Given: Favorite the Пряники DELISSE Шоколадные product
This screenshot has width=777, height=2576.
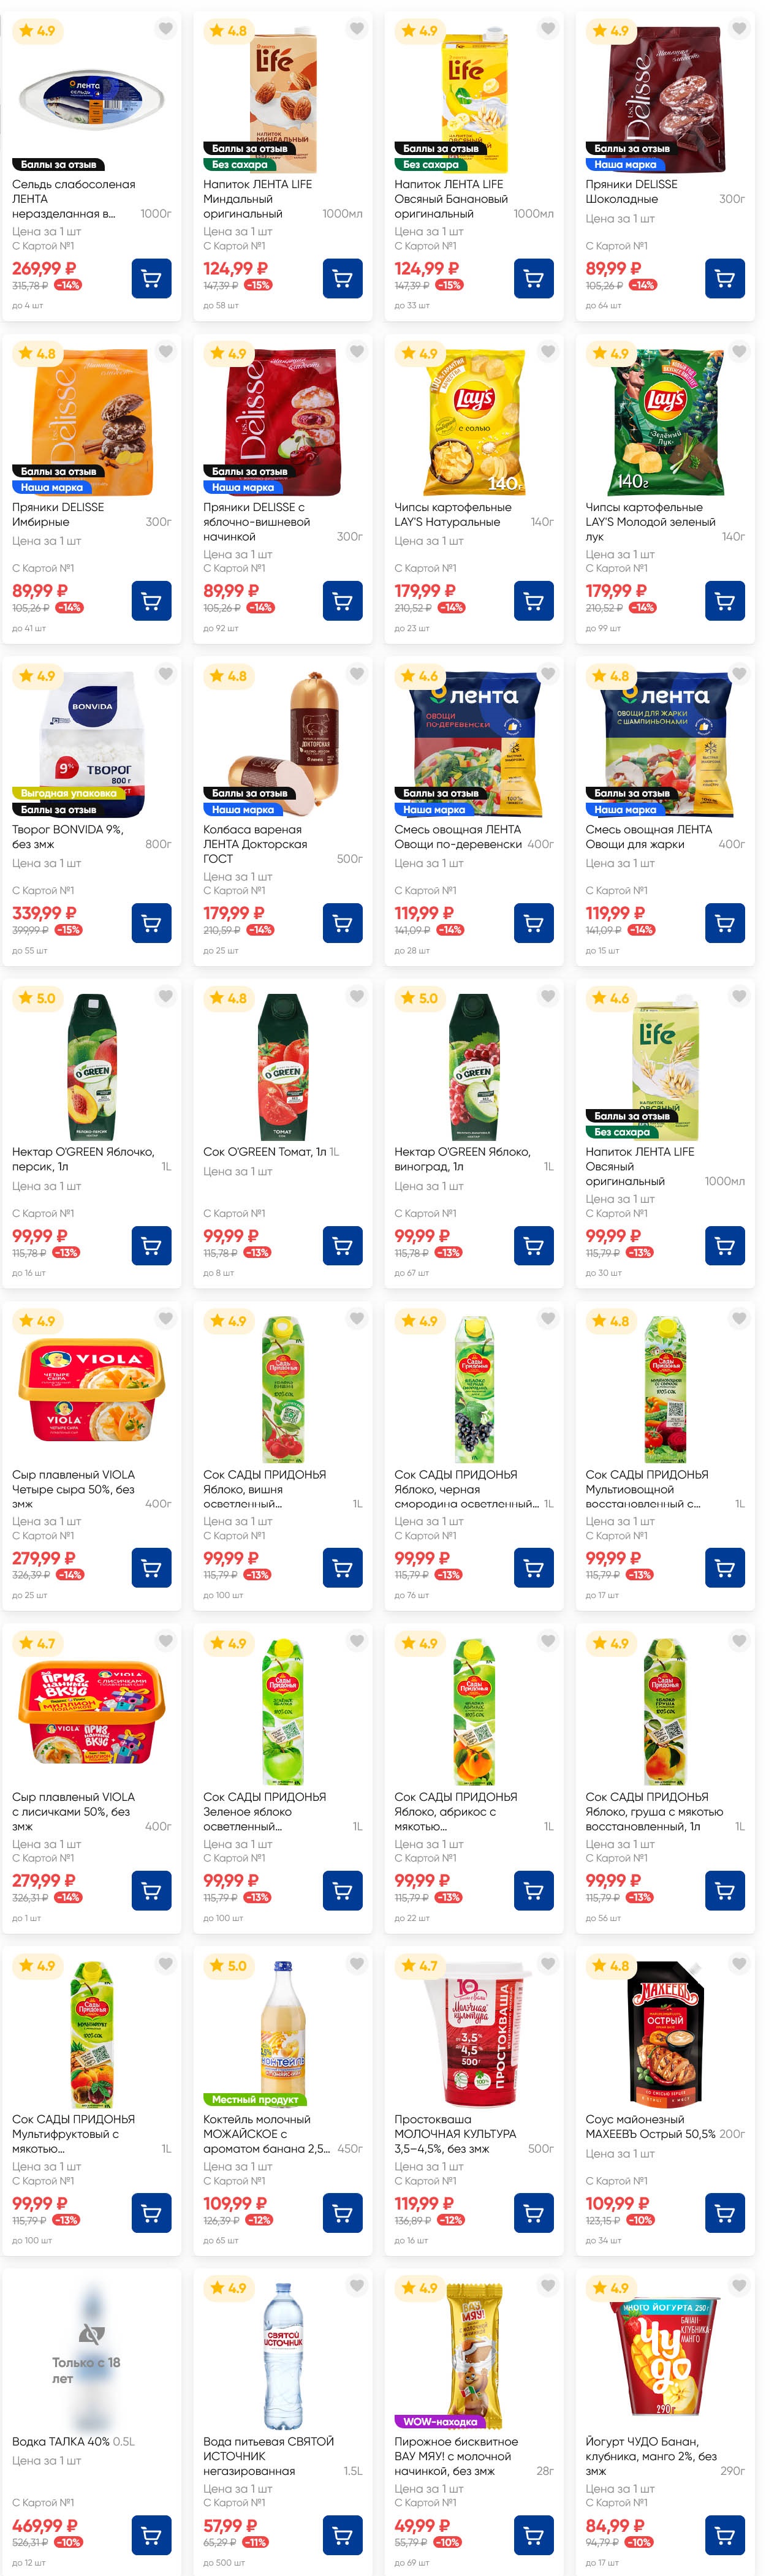Looking at the screenshot, I should [x=739, y=29].
